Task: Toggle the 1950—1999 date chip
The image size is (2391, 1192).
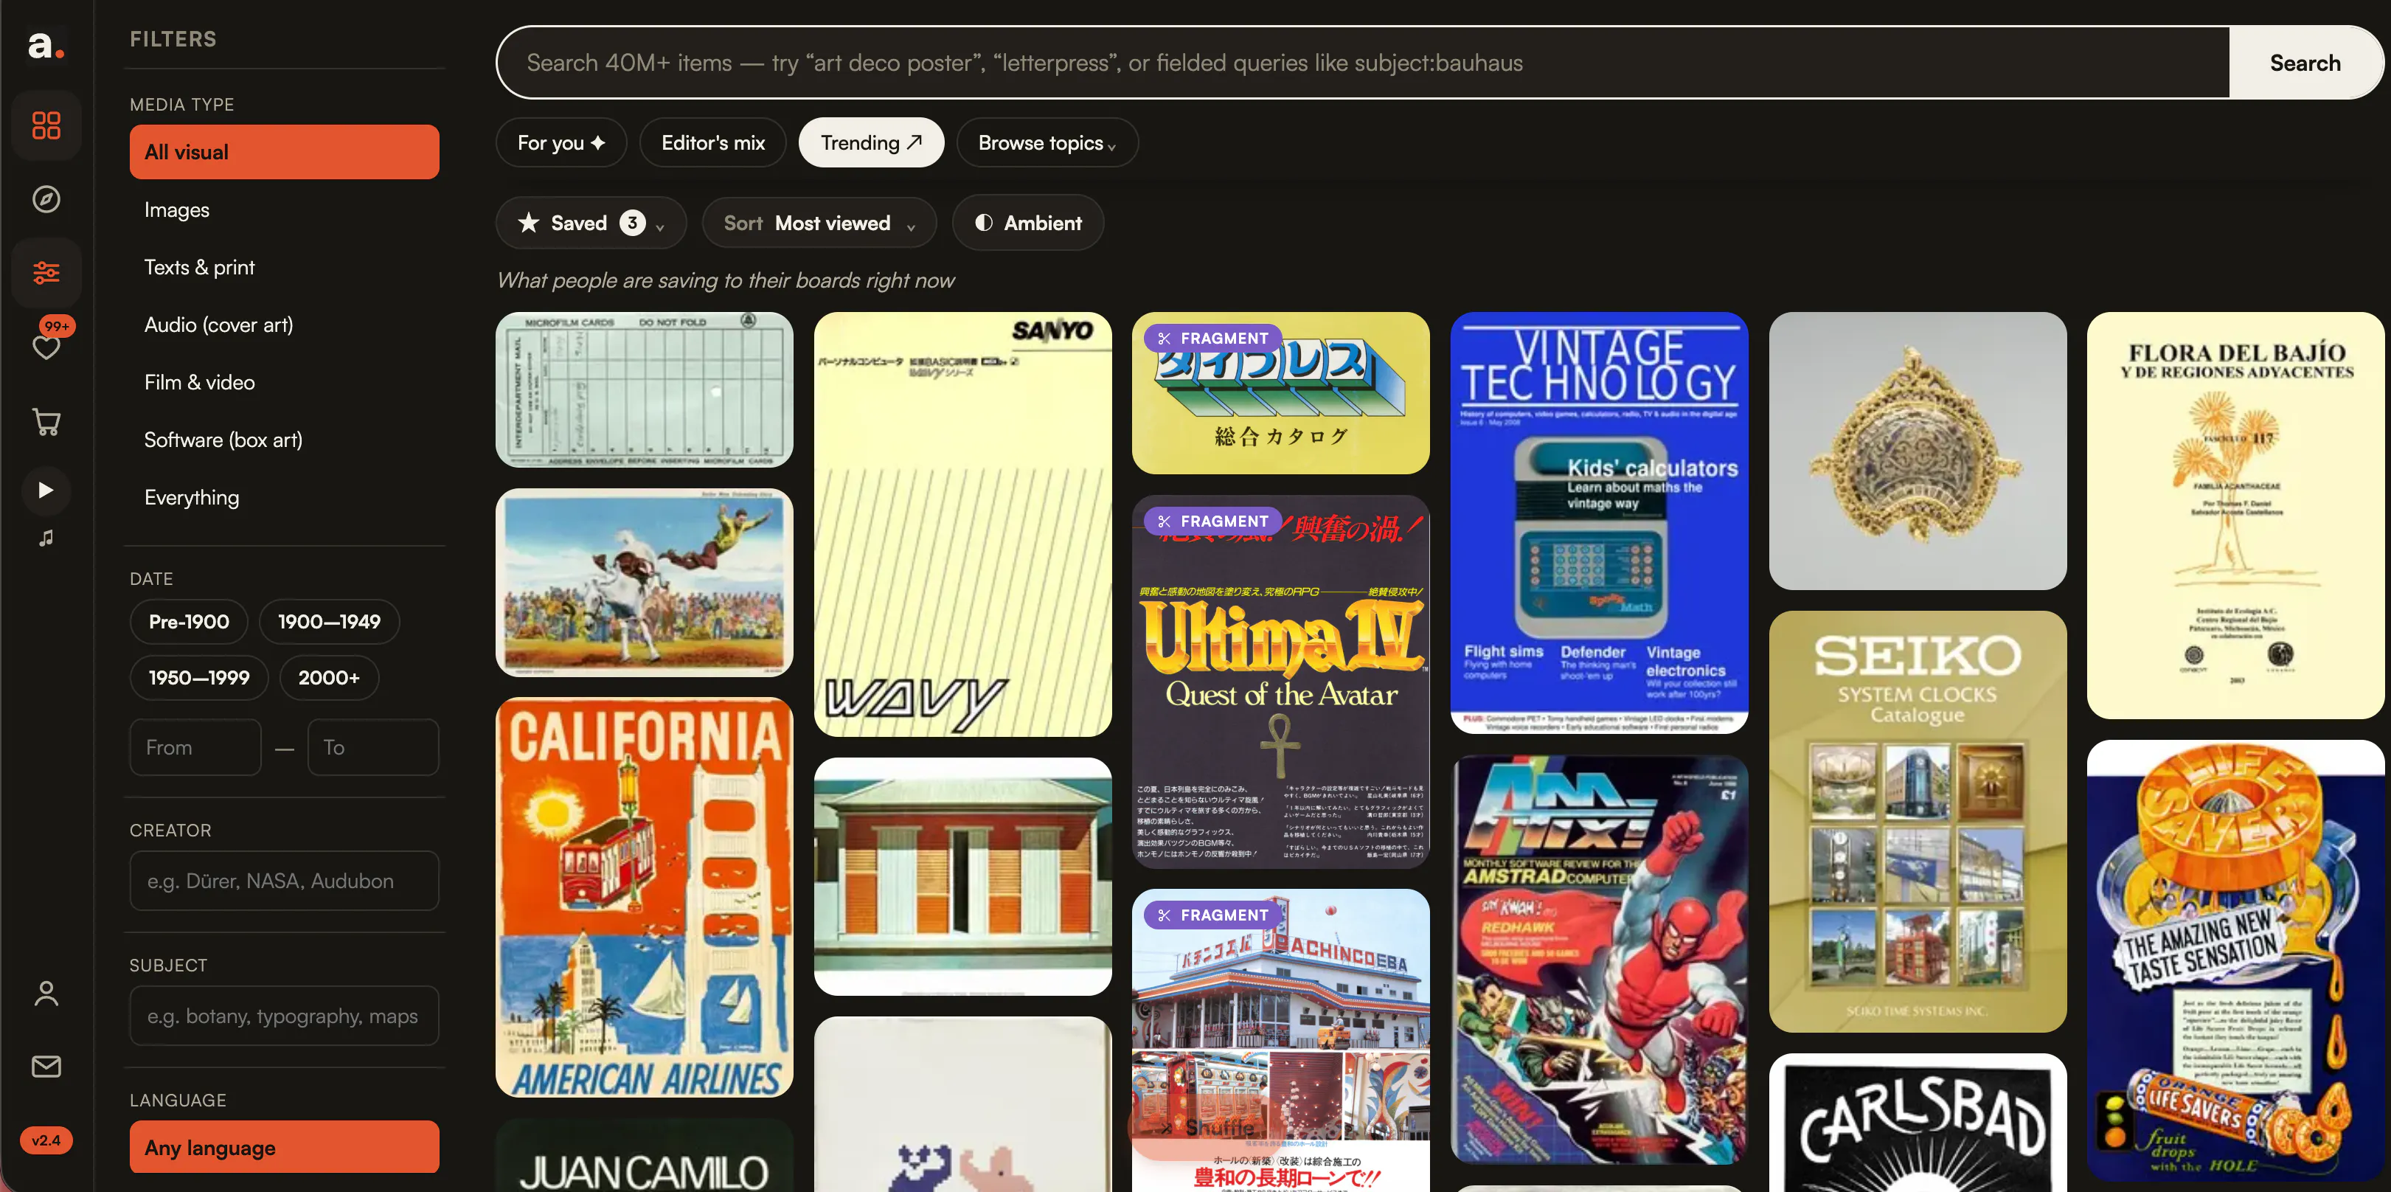Action: [200, 678]
